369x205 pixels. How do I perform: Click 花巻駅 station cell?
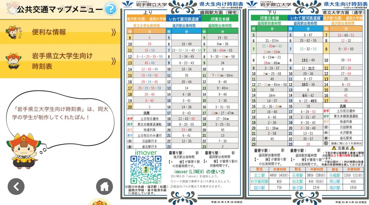point(297,175)
